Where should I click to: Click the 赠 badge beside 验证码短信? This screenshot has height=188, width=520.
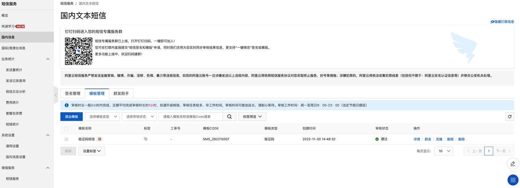point(99,139)
